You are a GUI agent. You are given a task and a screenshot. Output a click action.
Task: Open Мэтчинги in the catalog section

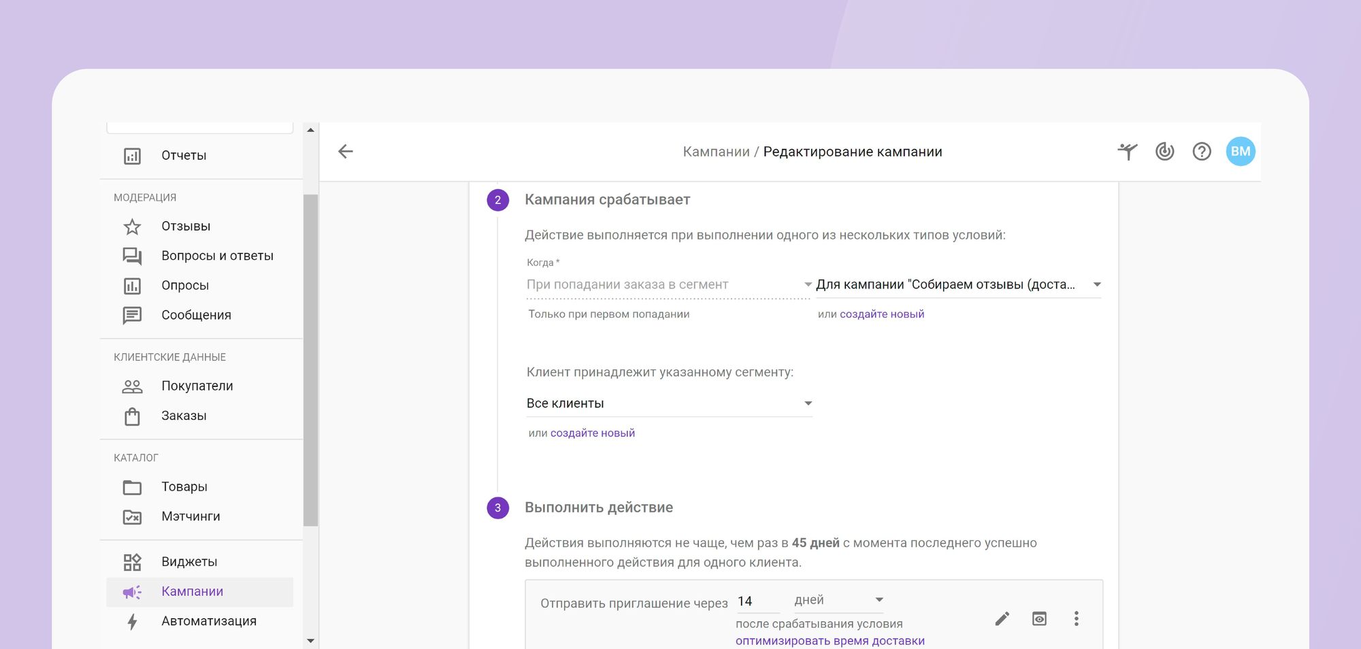tap(191, 517)
